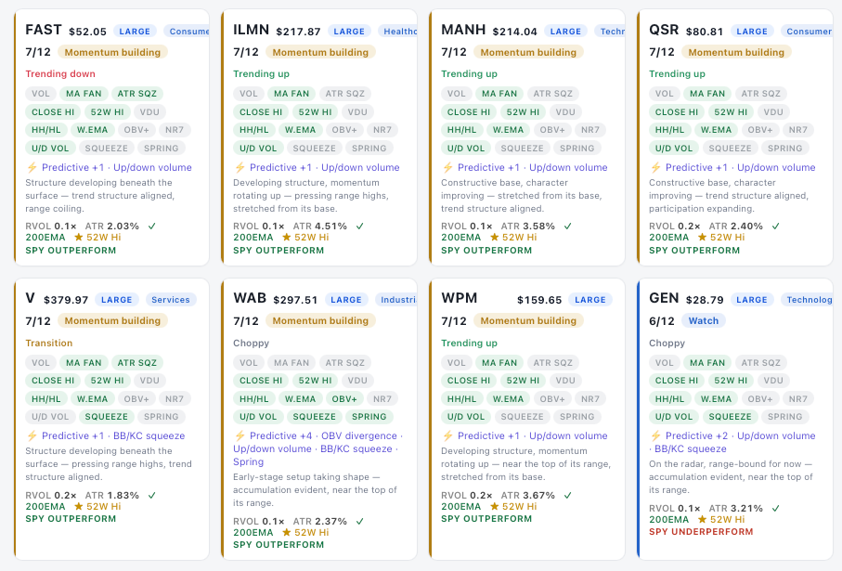Click the SQUEEZE chip on V card

point(107,417)
